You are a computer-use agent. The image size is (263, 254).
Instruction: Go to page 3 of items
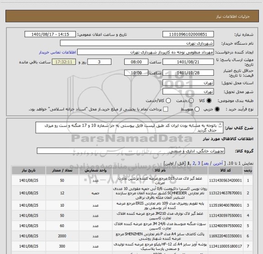click(199, 163)
